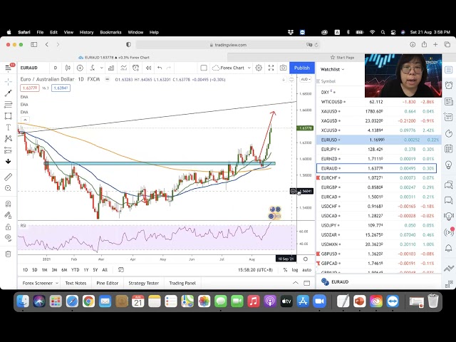Activate magnet mode in drawing toolbar
The height and width of the screenshot is (342, 456).
8,204
